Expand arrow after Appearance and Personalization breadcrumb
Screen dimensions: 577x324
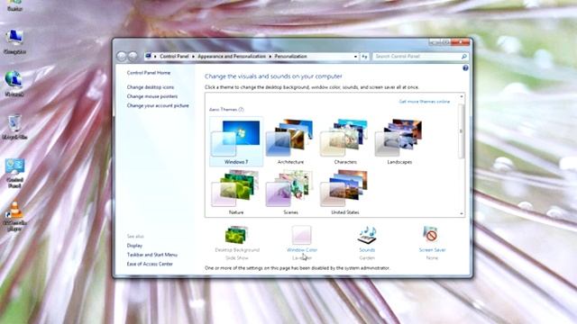pyautogui.click(x=270, y=56)
